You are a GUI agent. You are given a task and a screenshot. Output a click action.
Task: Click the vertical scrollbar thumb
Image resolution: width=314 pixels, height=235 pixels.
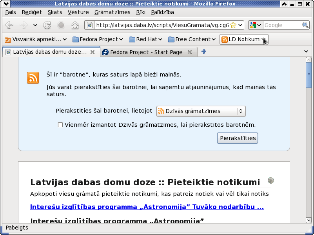pos(309,75)
